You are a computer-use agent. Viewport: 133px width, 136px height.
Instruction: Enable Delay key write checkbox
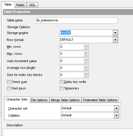click(x=61, y=82)
